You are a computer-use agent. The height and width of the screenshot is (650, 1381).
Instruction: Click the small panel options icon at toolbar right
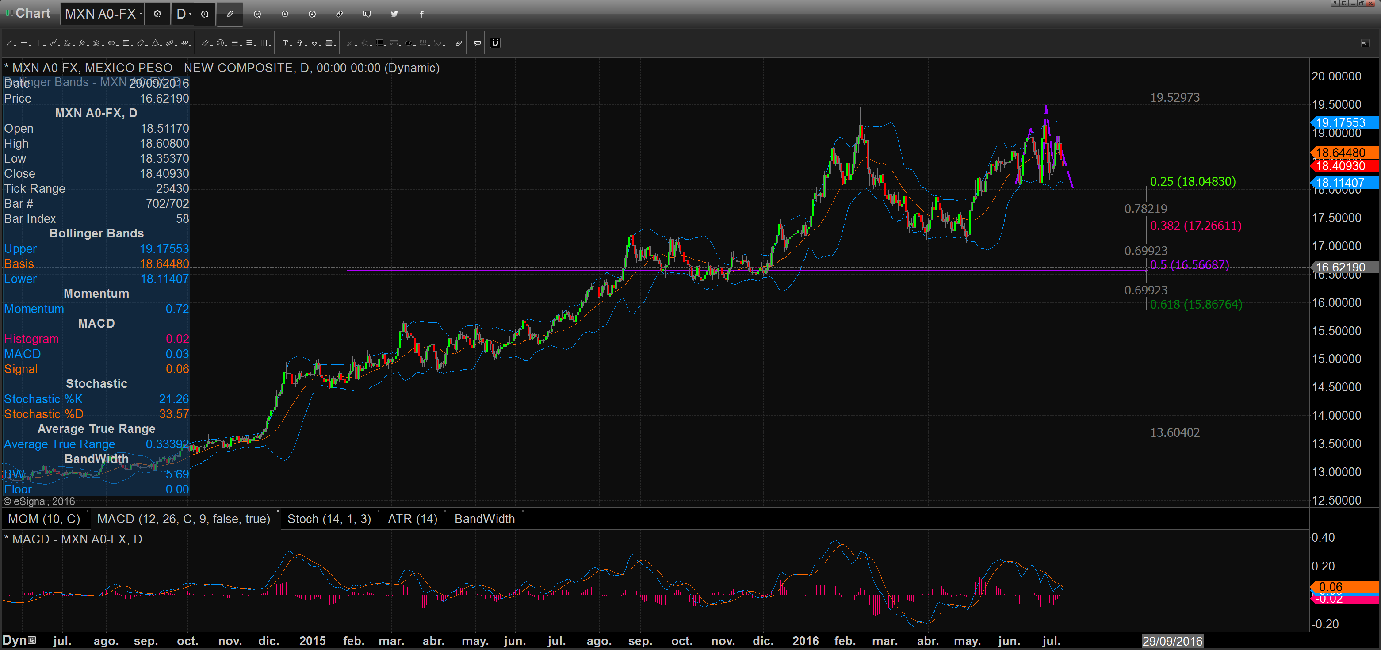point(1366,43)
